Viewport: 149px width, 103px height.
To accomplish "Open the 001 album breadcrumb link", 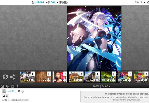I will click(53, 2).
